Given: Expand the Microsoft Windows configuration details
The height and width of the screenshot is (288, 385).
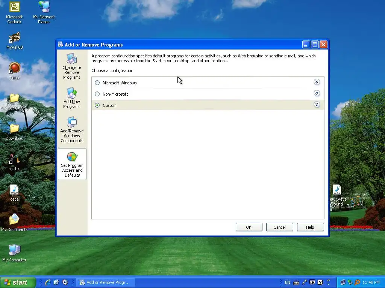Looking at the screenshot, I should tap(317, 82).
